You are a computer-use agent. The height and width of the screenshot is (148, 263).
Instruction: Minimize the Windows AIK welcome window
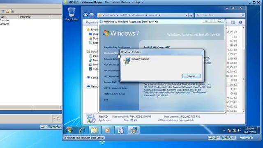pos(206,21)
